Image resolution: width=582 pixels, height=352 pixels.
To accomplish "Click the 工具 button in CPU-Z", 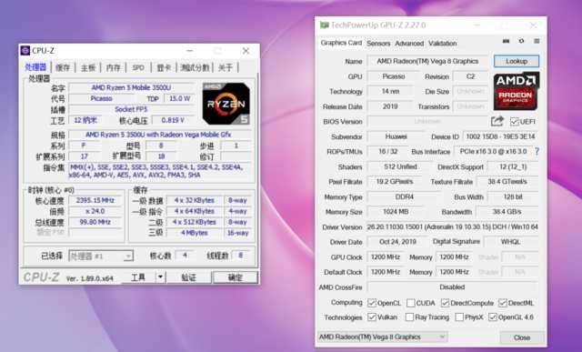I will tap(138, 277).
